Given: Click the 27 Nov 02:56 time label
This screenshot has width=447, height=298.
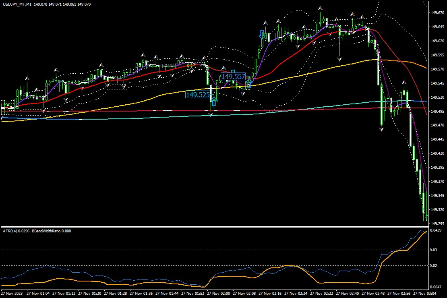Looking at the screenshot, I should point(399,294).
